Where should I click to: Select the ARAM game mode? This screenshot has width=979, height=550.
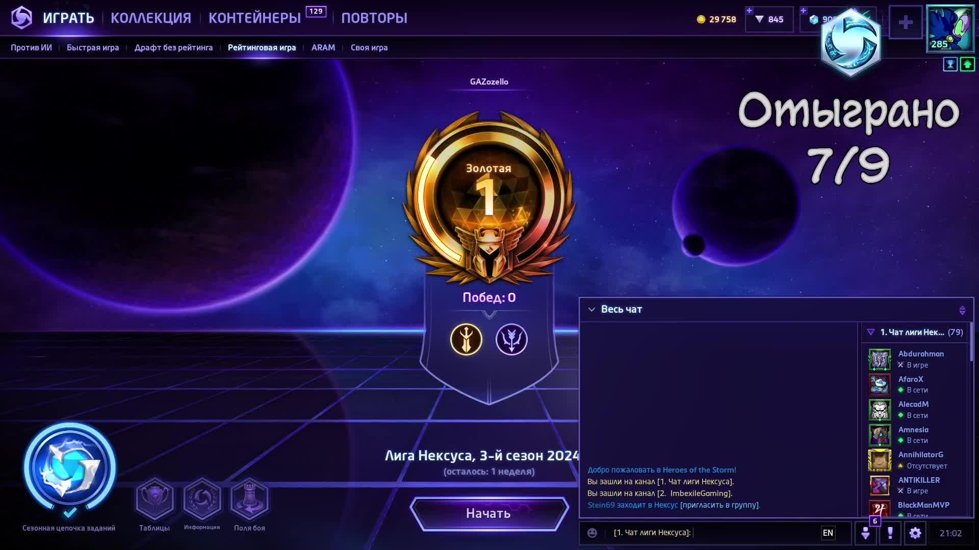tap(323, 47)
